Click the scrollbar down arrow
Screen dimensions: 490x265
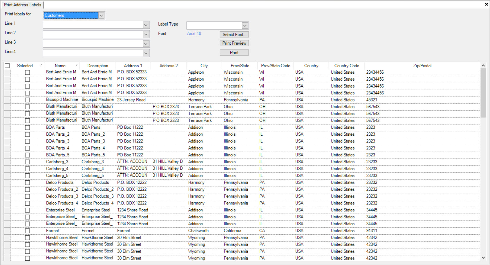pyautogui.click(x=483, y=258)
